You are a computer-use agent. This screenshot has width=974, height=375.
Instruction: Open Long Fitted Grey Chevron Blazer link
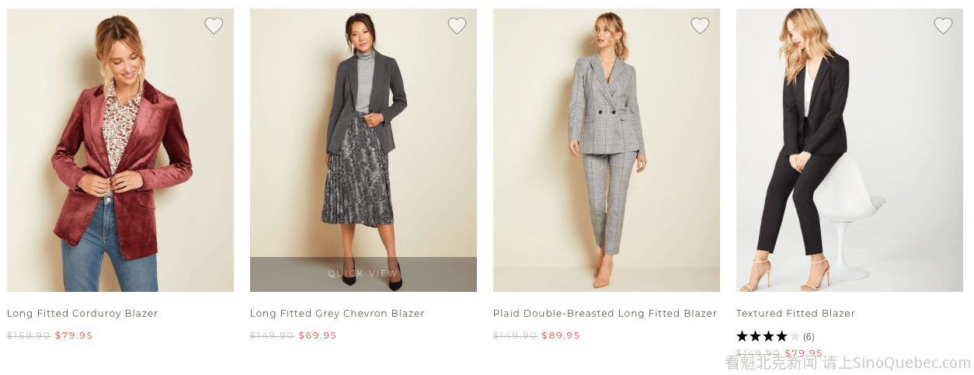(337, 314)
